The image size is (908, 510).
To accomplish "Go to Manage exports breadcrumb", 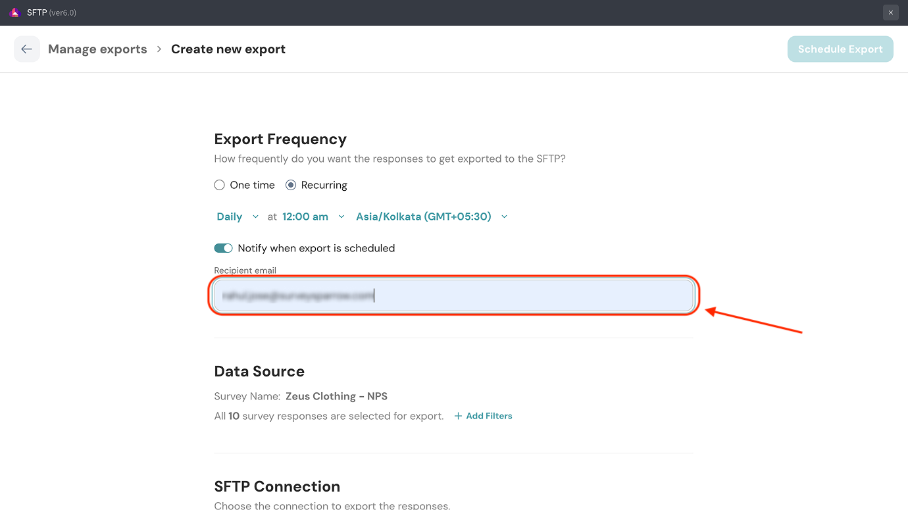I will pyautogui.click(x=97, y=49).
